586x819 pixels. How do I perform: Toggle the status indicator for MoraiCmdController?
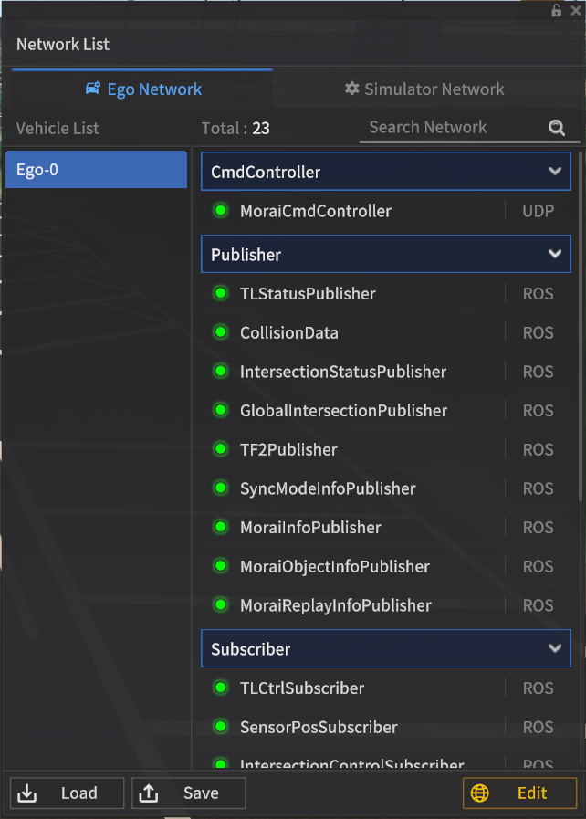(219, 210)
